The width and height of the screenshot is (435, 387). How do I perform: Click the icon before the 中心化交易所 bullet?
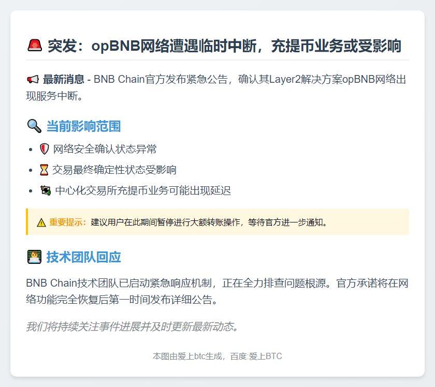click(45, 191)
